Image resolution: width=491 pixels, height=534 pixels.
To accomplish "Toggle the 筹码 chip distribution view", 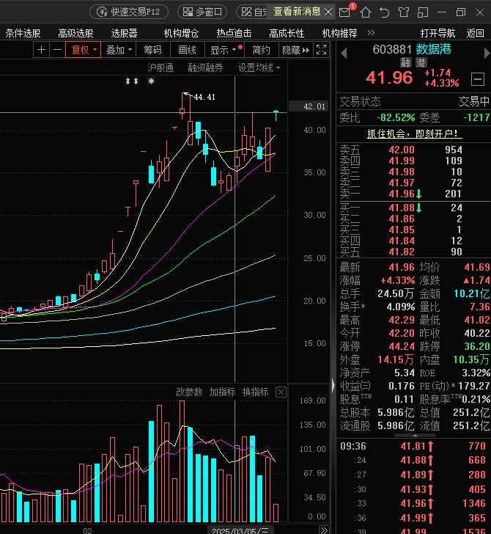I will [152, 50].
